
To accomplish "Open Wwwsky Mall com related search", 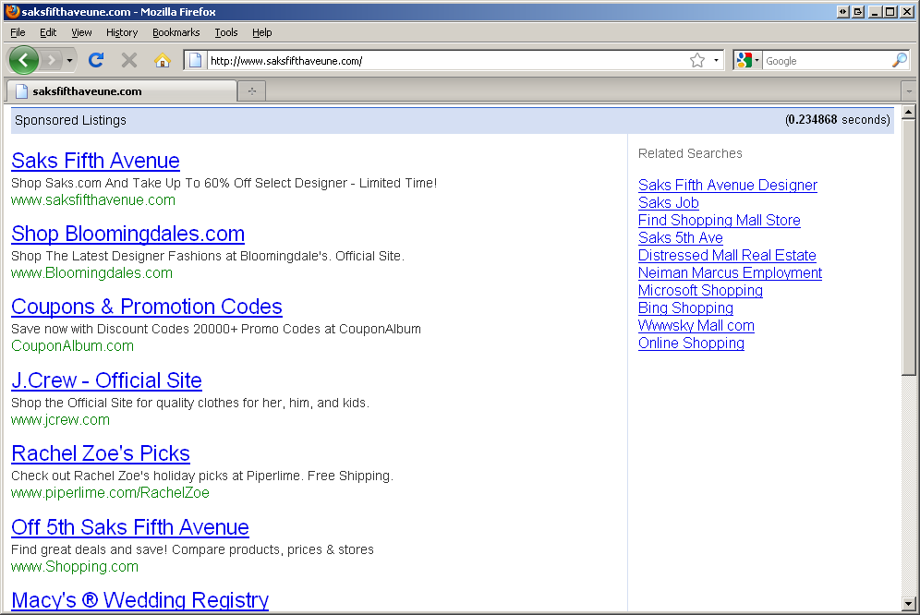I will pyautogui.click(x=696, y=326).
